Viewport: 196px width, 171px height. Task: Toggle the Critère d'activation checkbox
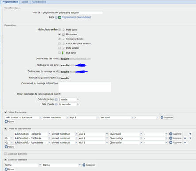coord(6,112)
